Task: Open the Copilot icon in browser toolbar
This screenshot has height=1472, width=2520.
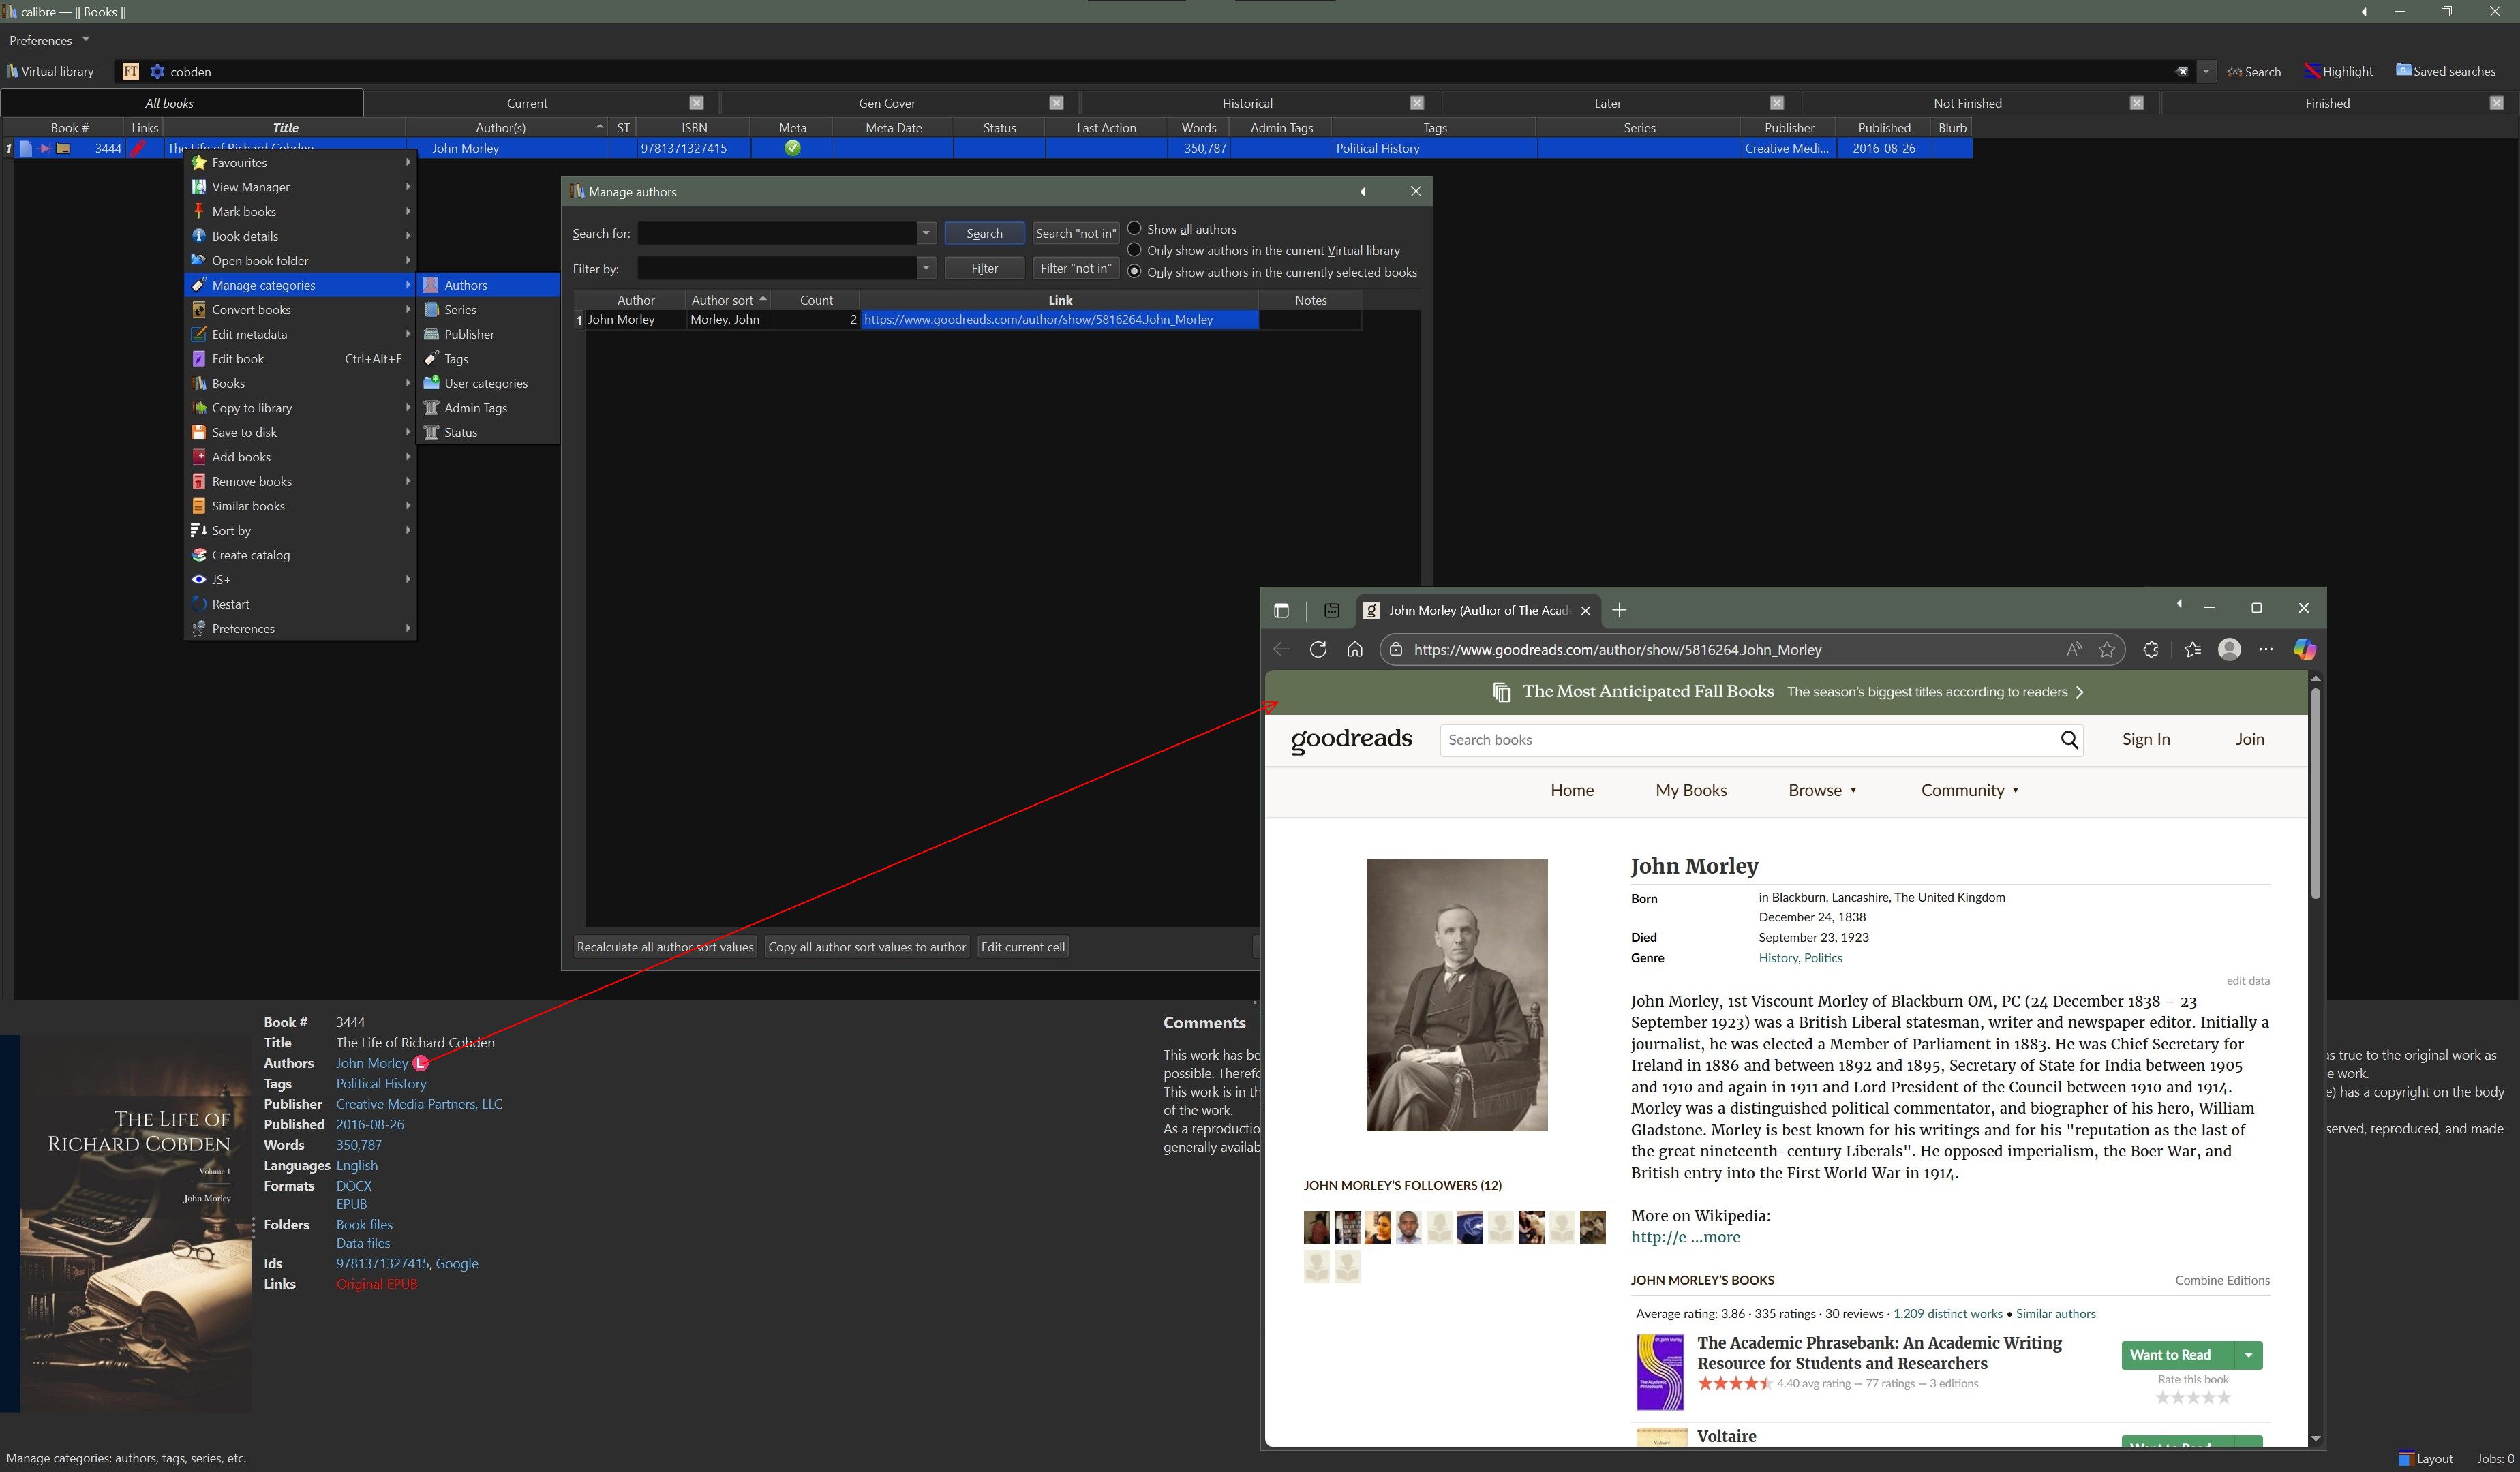Action: pos(2304,650)
